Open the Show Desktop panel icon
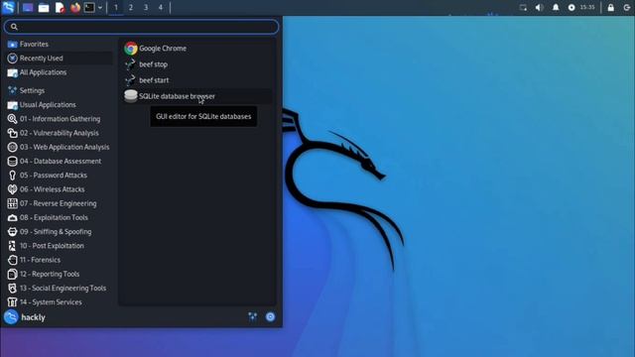 click(28, 8)
